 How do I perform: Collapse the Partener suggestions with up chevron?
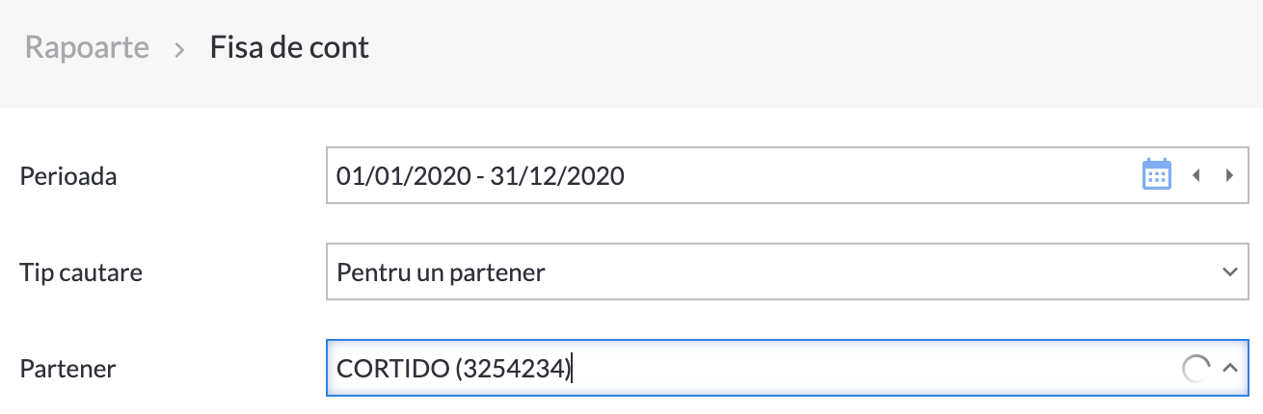[1229, 368]
